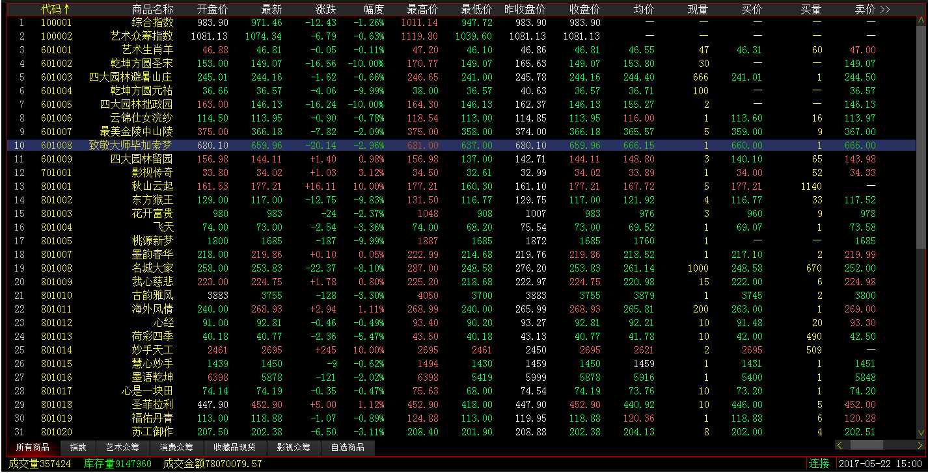Click code 601004

point(57,91)
